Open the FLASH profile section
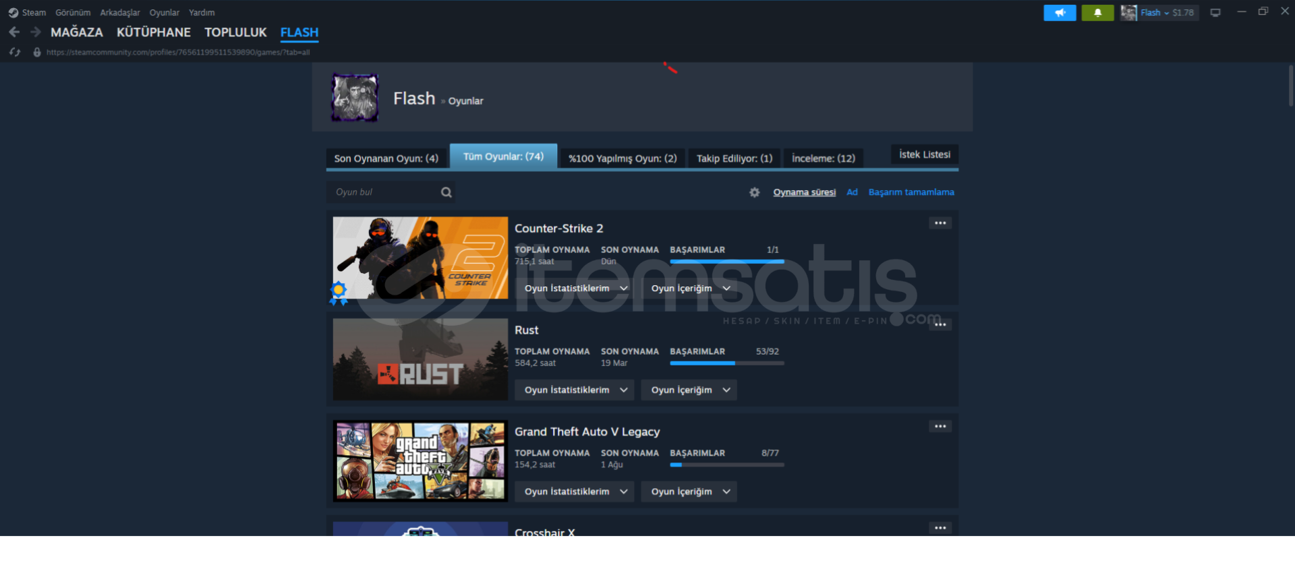The image size is (1295, 569). tap(299, 32)
